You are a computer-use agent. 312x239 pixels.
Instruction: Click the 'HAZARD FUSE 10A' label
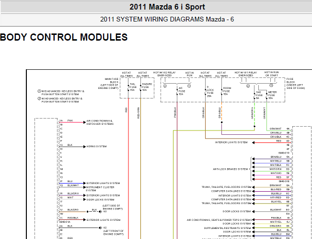point(147,87)
